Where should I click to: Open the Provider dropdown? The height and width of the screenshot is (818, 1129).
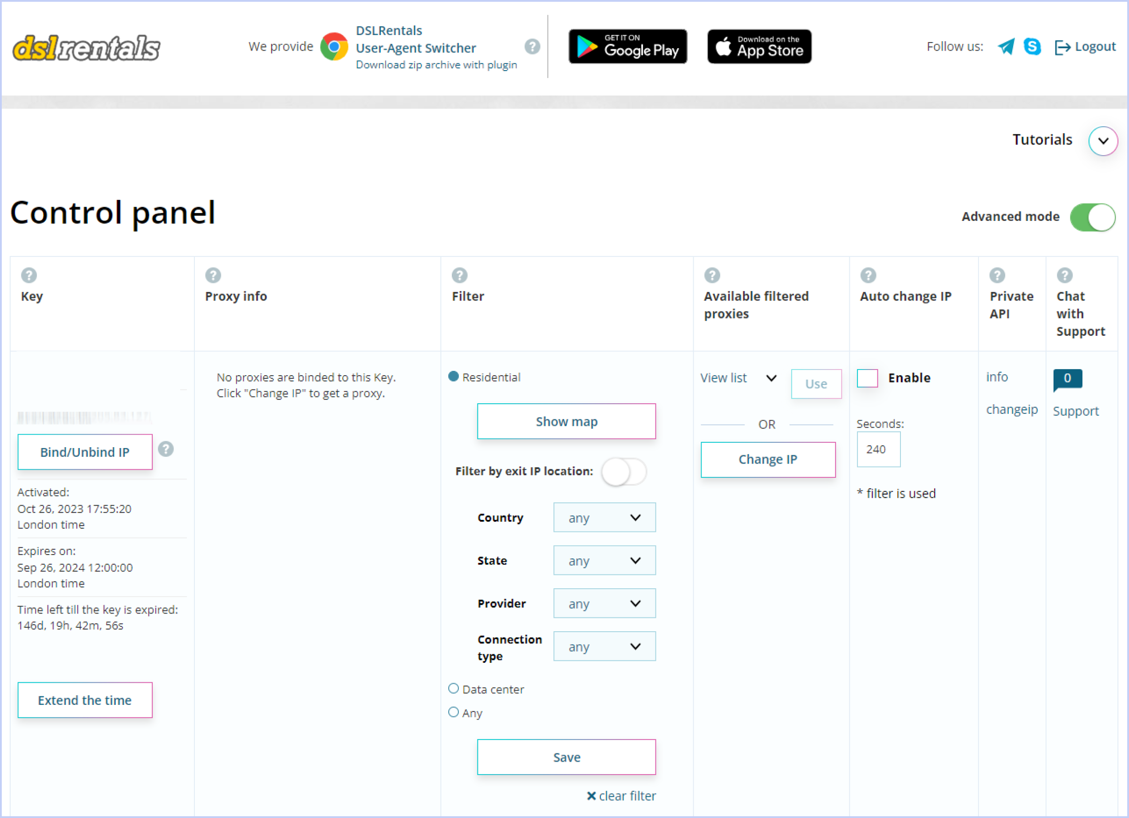[604, 604]
